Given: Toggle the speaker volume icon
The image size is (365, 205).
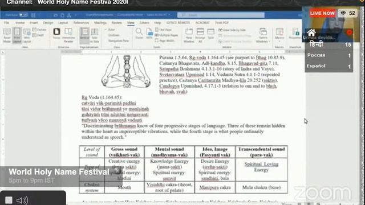Looking at the screenshot, I should [22, 200].
